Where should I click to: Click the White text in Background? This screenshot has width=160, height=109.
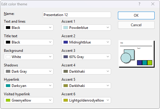pos(16,57)
